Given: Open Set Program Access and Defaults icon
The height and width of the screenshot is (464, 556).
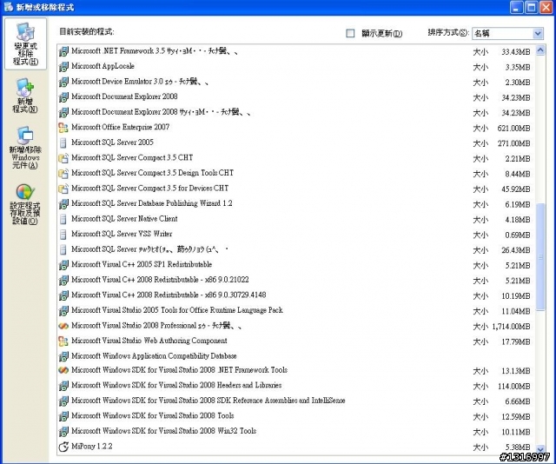Looking at the screenshot, I should point(25,204).
